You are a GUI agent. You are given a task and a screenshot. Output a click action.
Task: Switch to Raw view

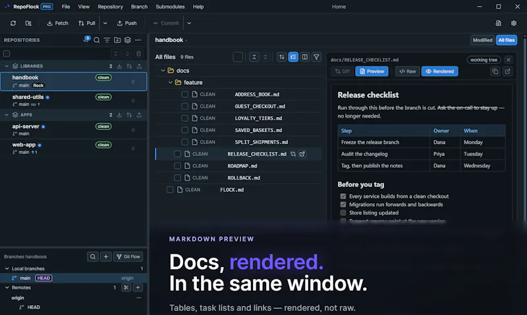pyautogui.click(x=407, y=72)
